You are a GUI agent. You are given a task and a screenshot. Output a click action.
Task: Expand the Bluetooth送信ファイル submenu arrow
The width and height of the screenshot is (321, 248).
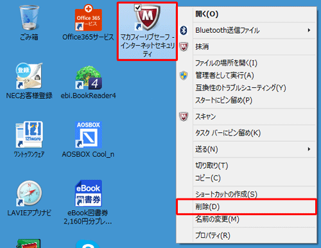point(309,30)
